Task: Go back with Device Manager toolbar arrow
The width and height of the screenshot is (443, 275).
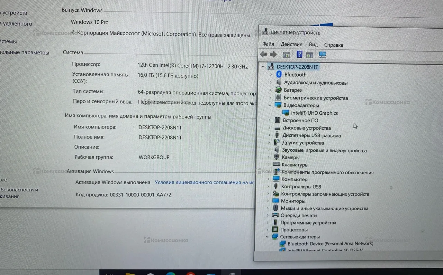Action: click(x=263, y=55)
